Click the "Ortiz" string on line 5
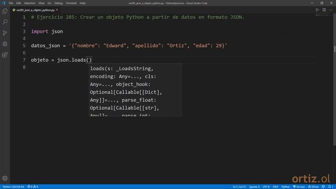This screenshot has width=336, height=189. click(177, 46)
